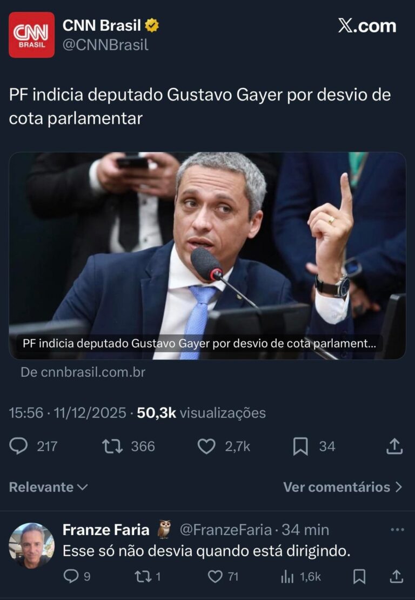The height and width of the screenshot is (600, 415).
Task: Click the reply bubble icon with 217
Action: coord(18,446)
